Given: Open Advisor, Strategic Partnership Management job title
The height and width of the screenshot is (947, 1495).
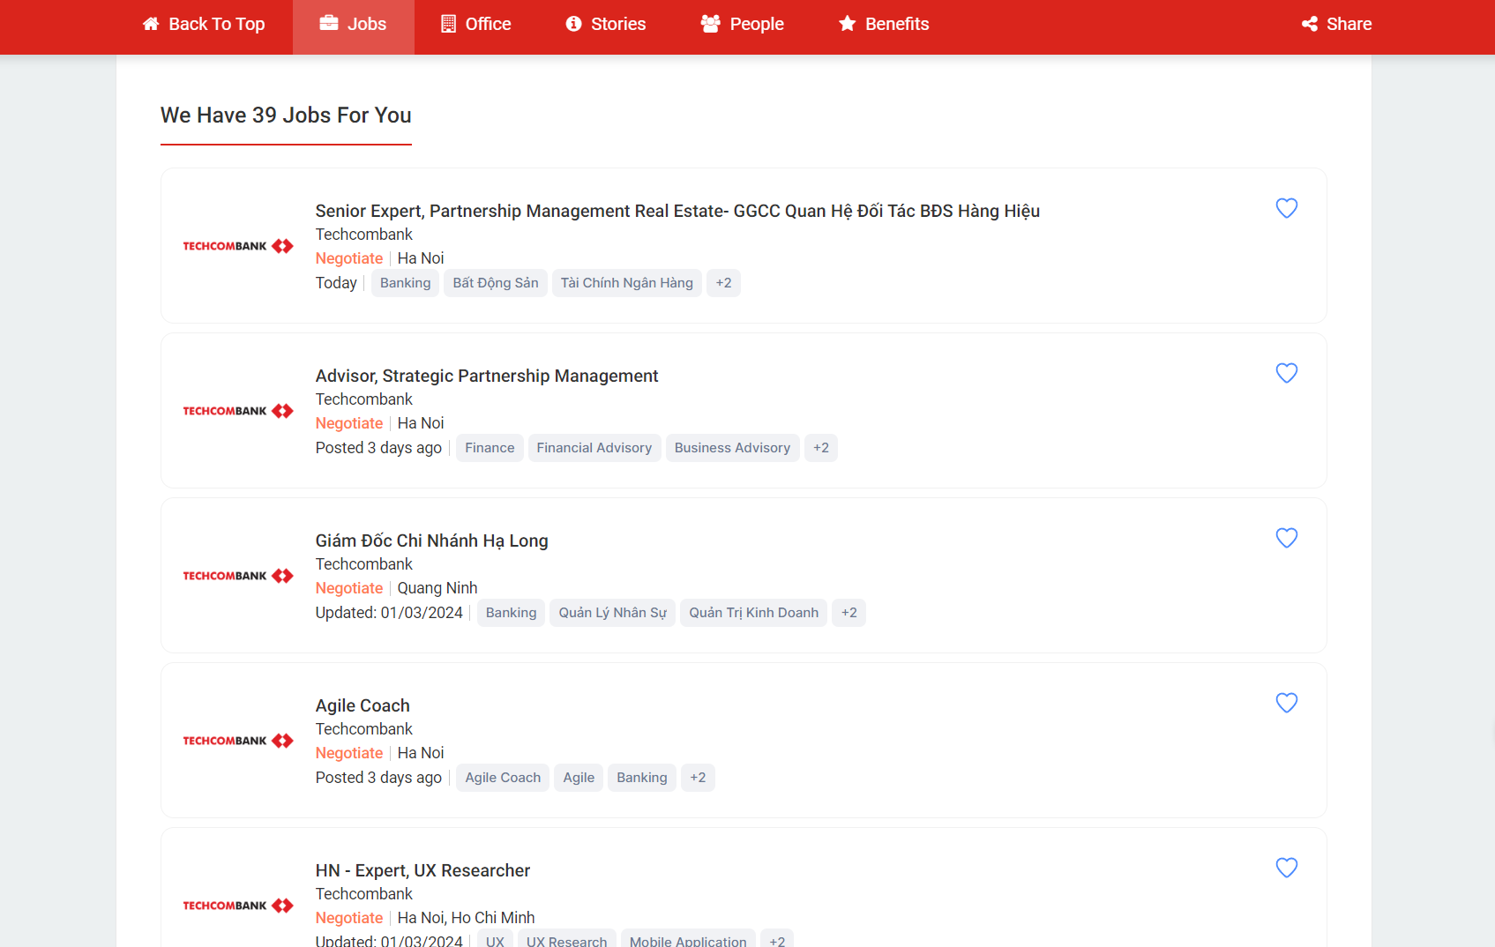Looking at the screenshot, I should [487, 376].
